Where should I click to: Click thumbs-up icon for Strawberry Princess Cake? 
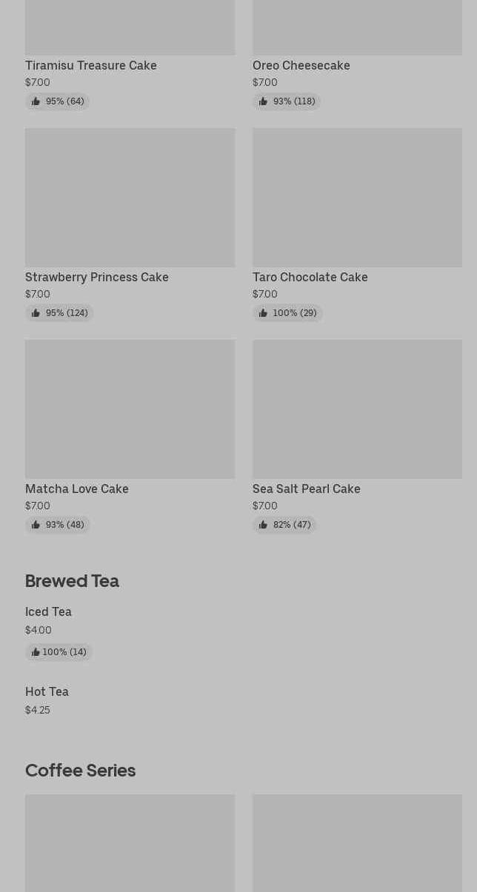coord(36,313)
